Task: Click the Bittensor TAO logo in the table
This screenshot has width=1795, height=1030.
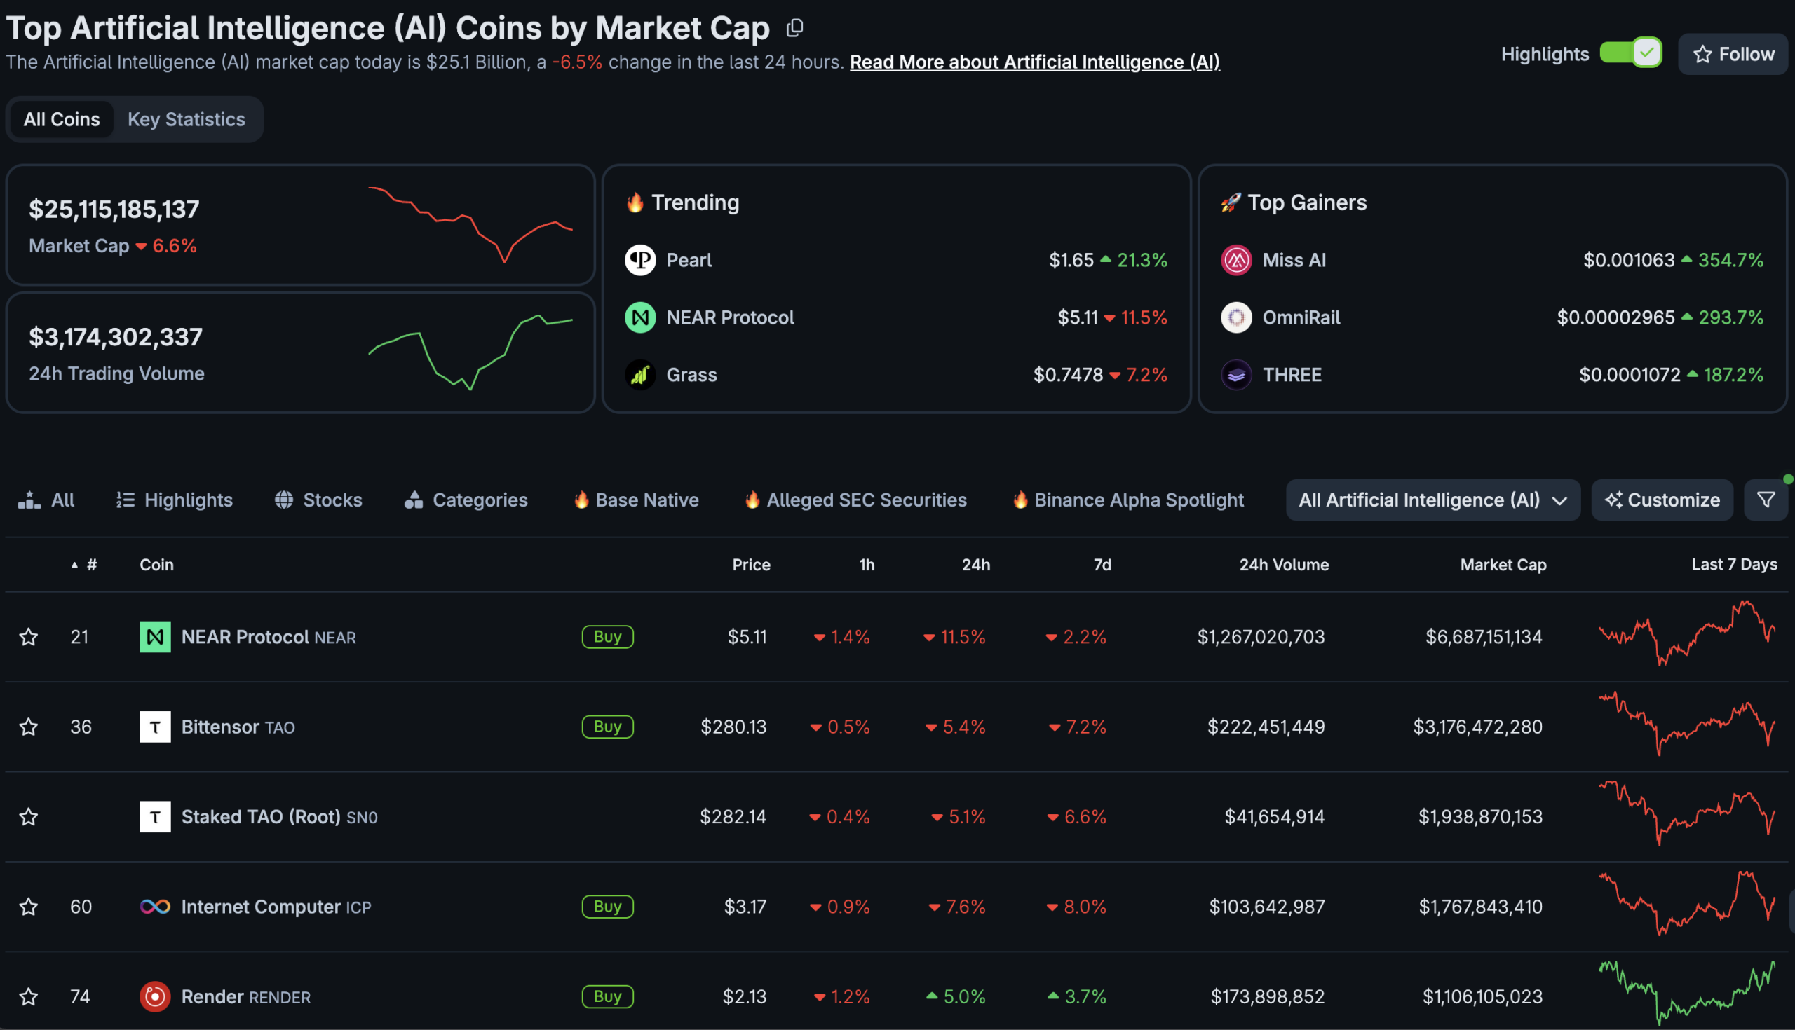Action: (x=155, y=727)
